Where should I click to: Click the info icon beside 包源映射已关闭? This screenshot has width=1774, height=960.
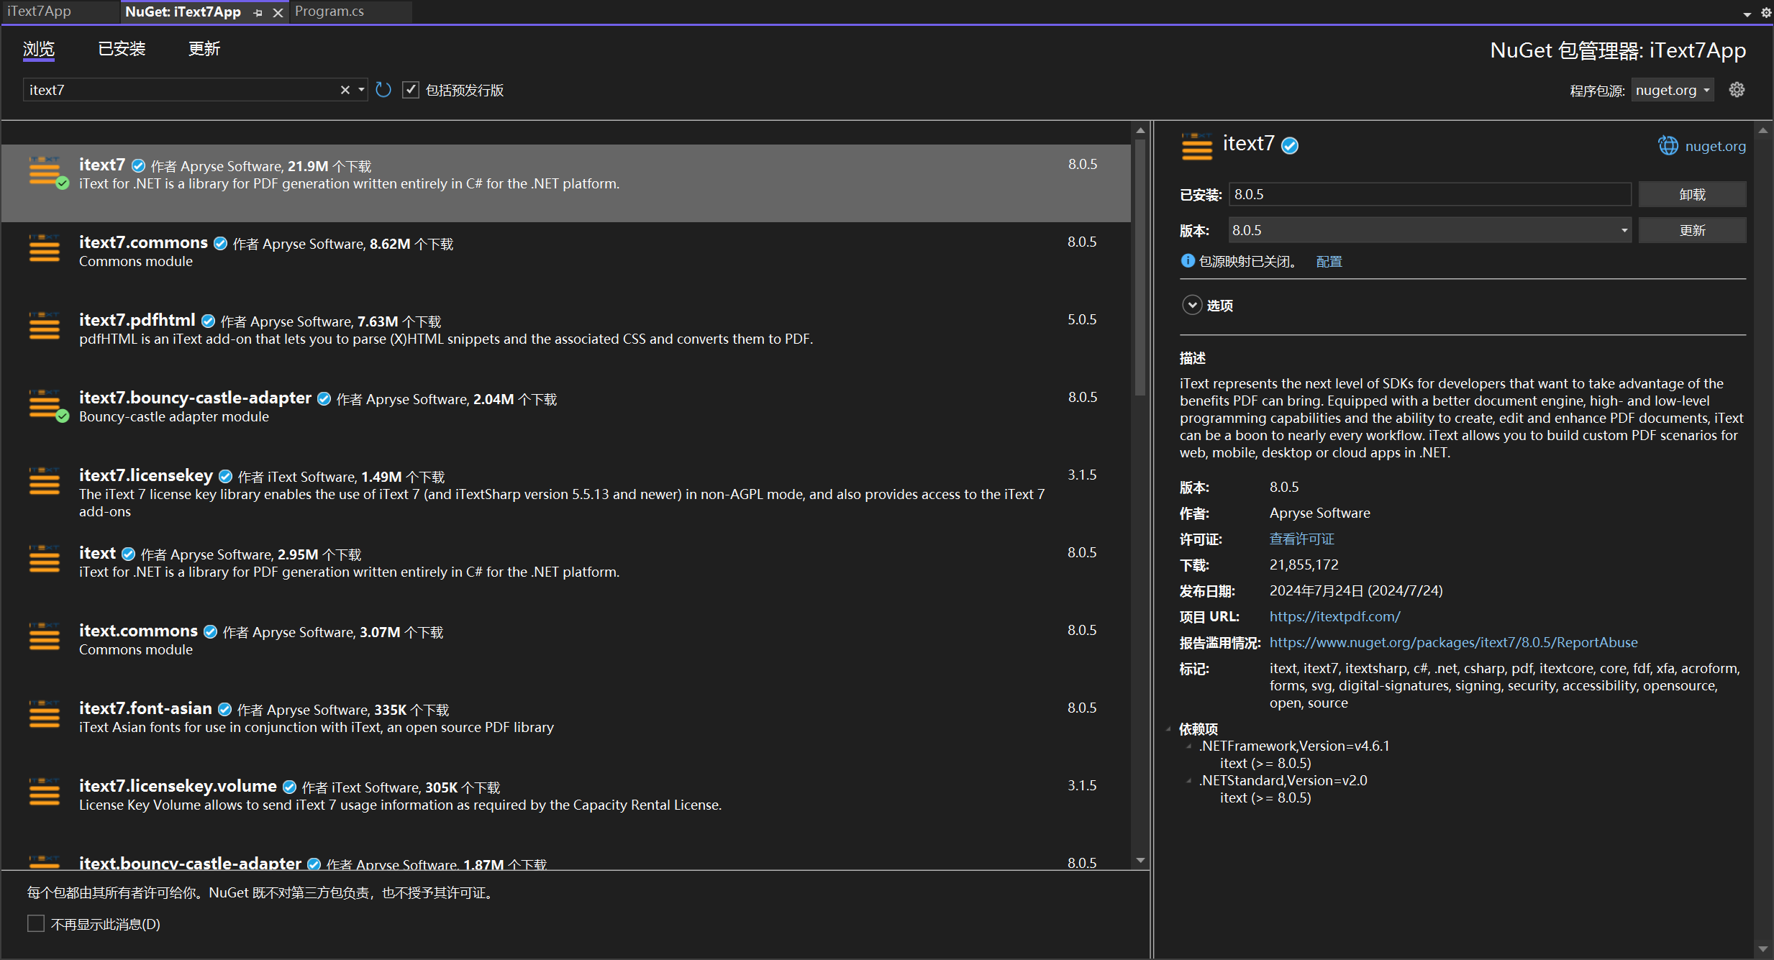coord(1188,261)
